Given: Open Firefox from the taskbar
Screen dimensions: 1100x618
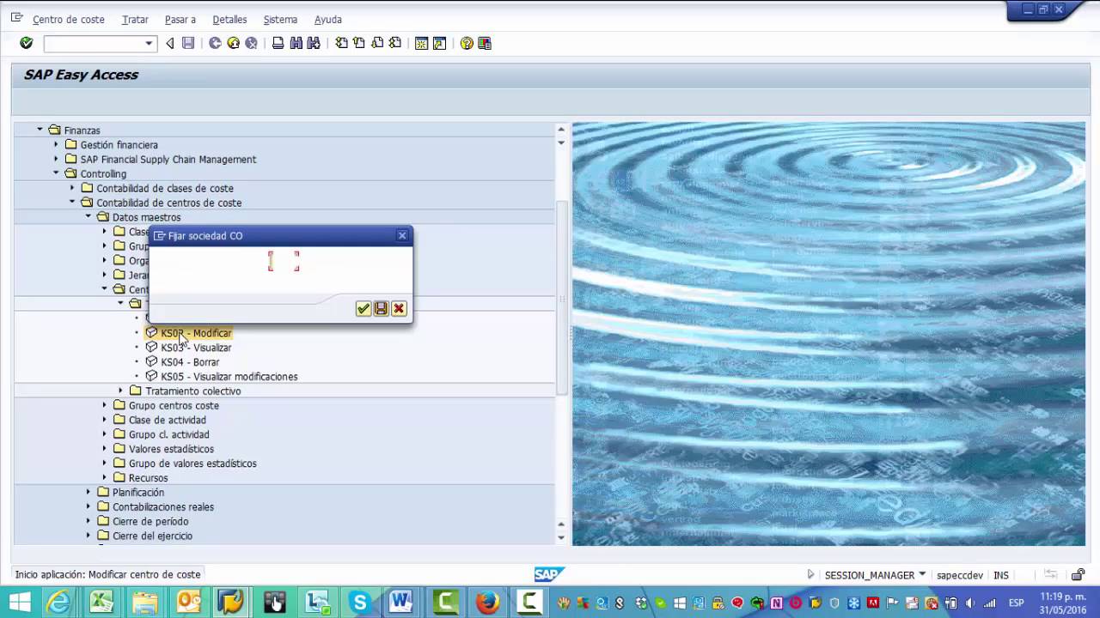Looking at the screenshot, I should tap(487, 603).
